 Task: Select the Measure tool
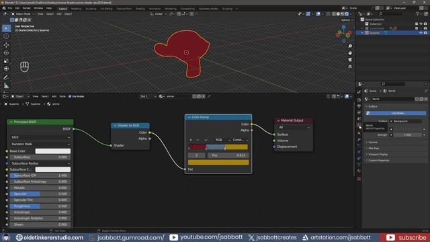pos(6,86)
